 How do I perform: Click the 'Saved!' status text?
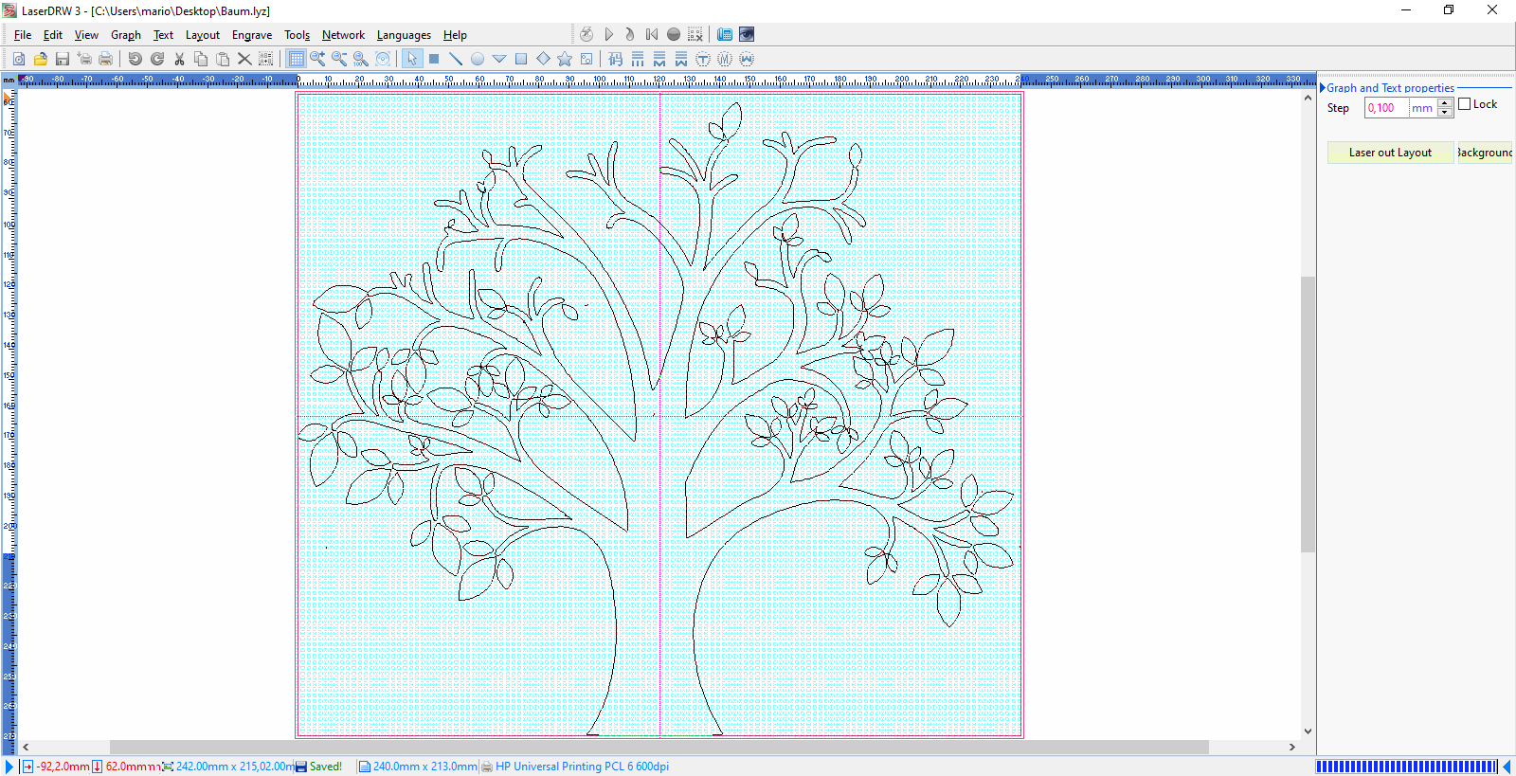pos(326,767)
